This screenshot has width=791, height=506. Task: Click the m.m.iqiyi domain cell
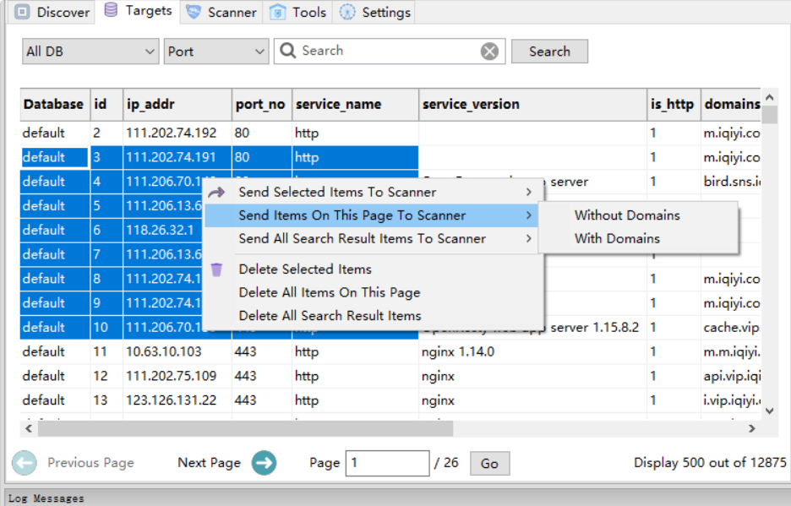(x=731, y=351)
